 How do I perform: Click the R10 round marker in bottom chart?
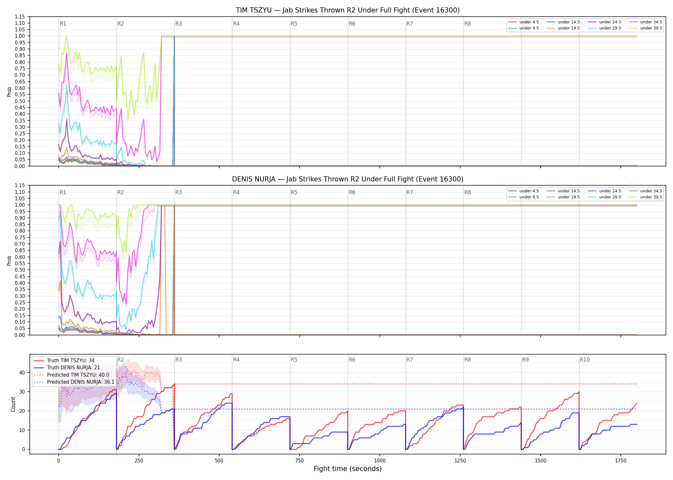click(585, 360)
